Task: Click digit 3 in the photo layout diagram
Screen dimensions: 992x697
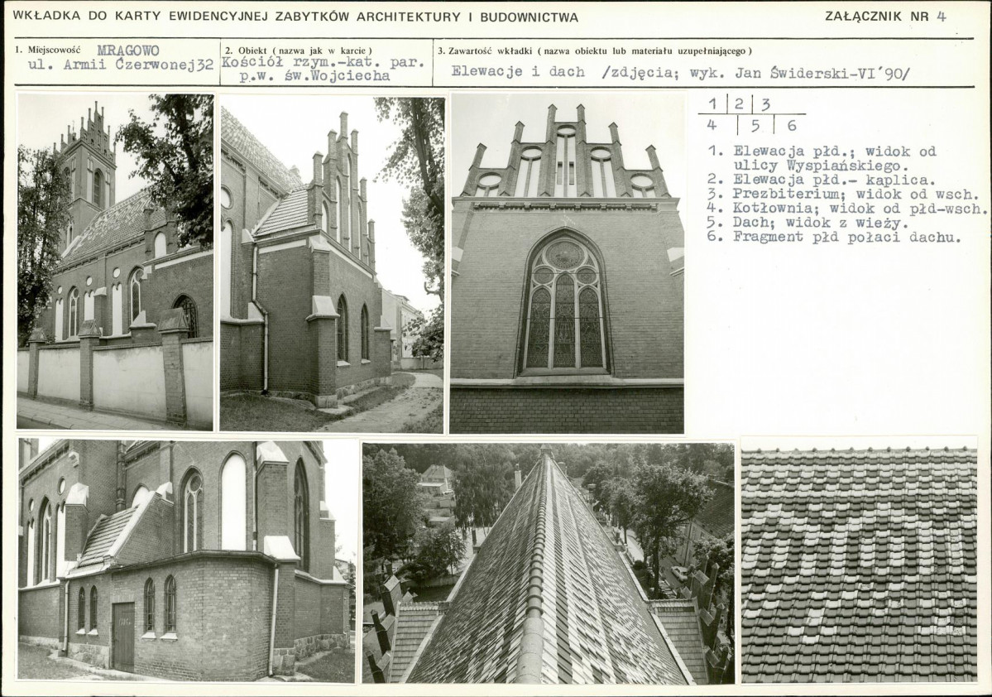Action: (765, 104)
